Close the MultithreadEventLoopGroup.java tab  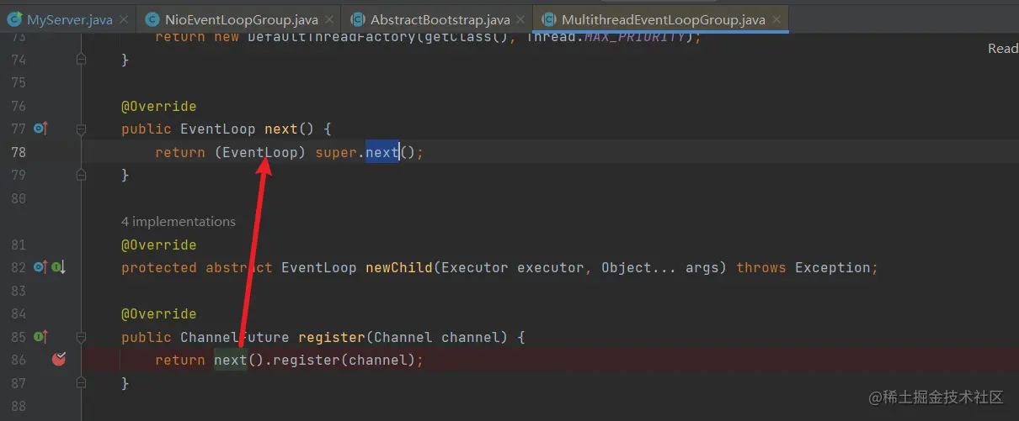click(x=776, y=19)
